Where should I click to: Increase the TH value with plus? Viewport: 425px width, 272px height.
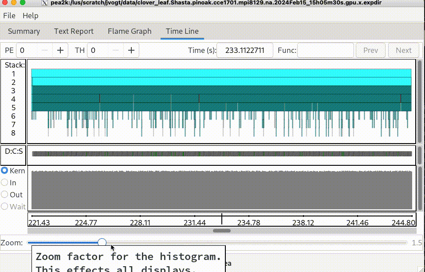click(x=131, y=50)
